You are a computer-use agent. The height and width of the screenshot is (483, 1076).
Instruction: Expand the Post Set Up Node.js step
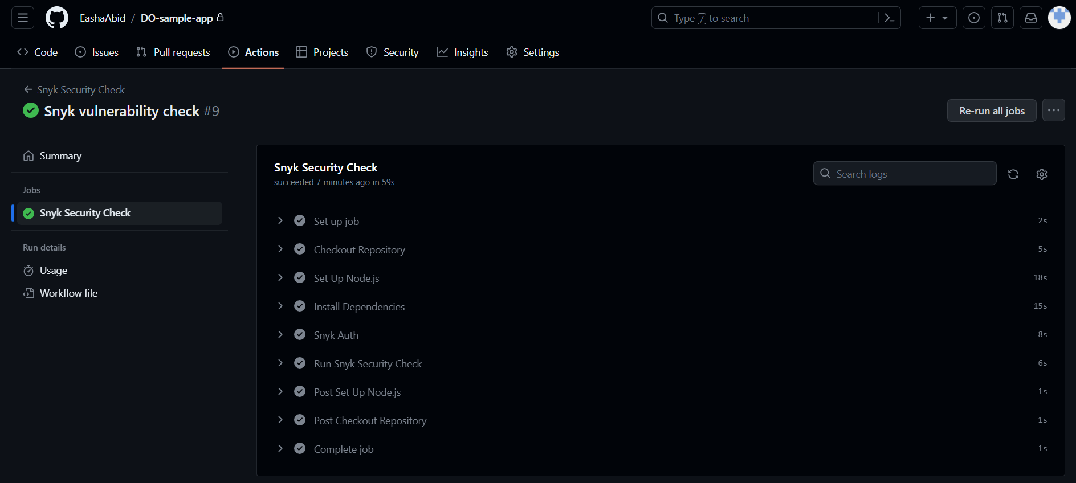click(x=280, y=391)
